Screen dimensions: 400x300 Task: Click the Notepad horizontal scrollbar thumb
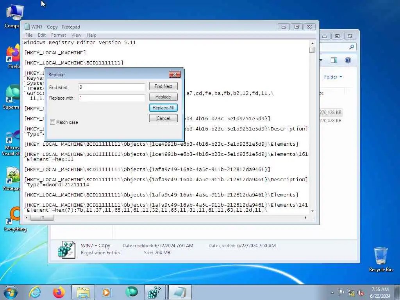coord(42,218)
